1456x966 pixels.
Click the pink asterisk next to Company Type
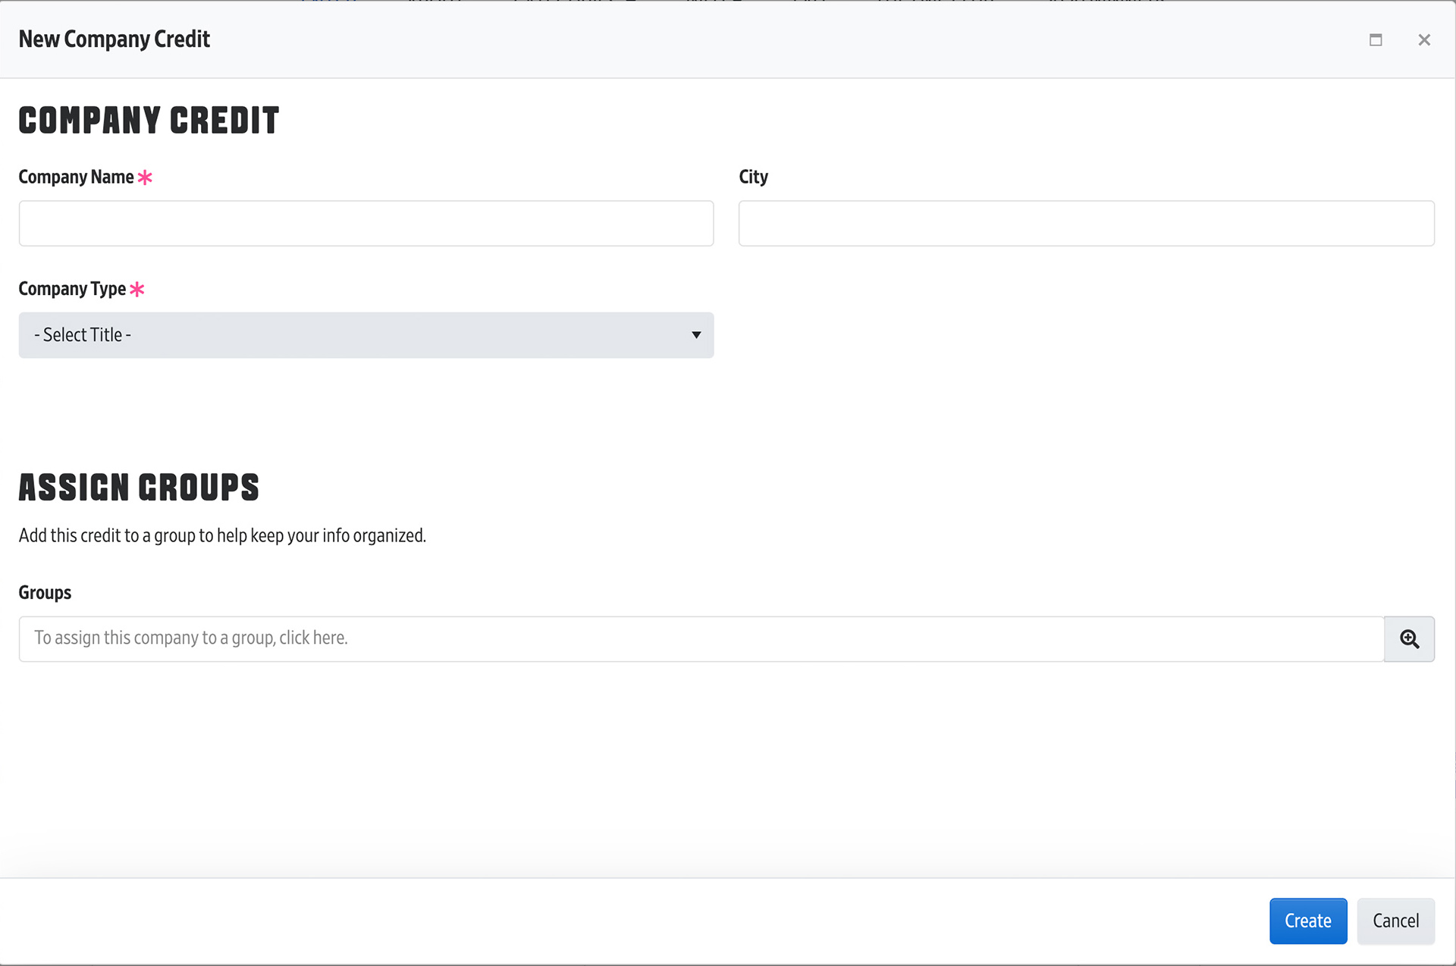tap(137, 290)
